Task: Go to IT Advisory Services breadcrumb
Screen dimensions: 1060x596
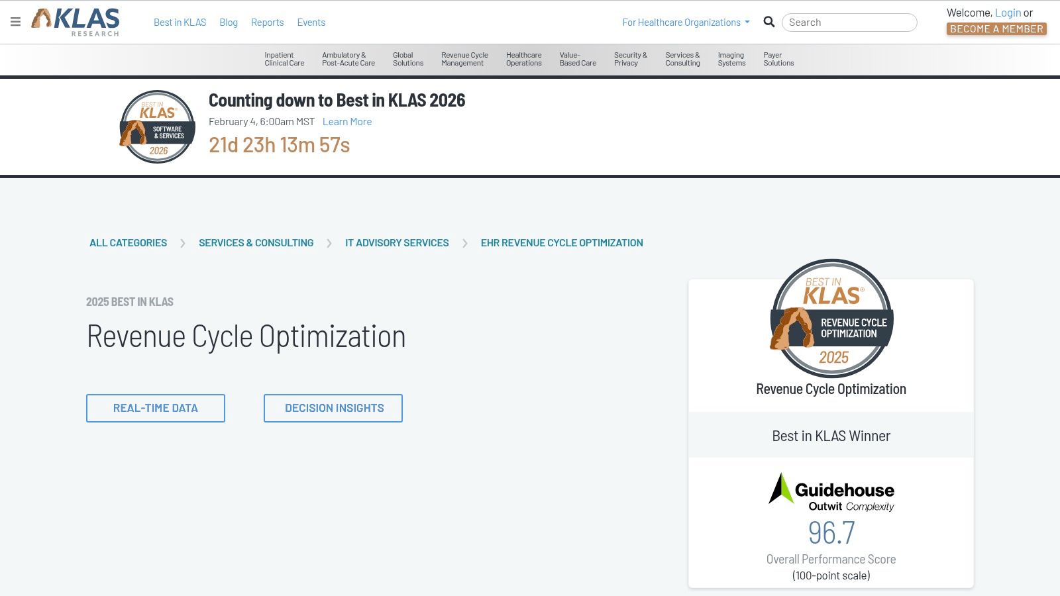Action: pyautogui.click(x=397, y=243)
